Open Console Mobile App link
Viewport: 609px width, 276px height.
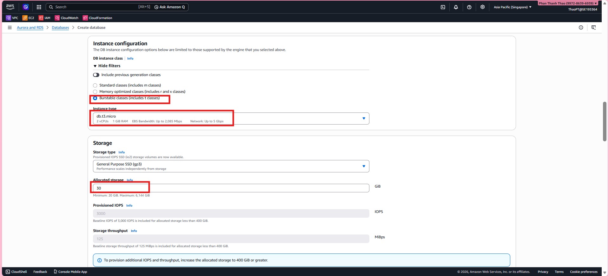(70, 272)
